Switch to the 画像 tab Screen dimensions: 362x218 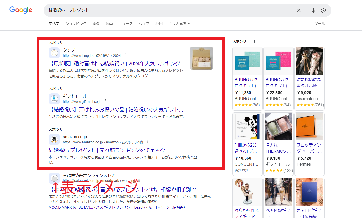click(96, 24)
